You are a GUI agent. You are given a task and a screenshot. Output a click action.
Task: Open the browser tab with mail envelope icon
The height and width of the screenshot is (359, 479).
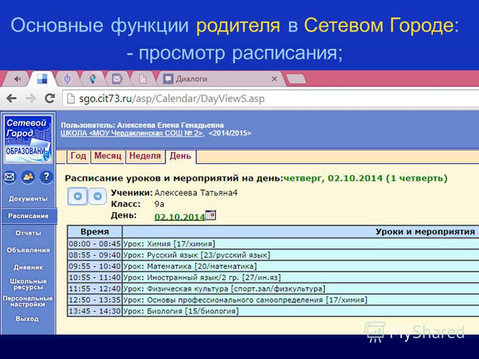coord(117,79)
